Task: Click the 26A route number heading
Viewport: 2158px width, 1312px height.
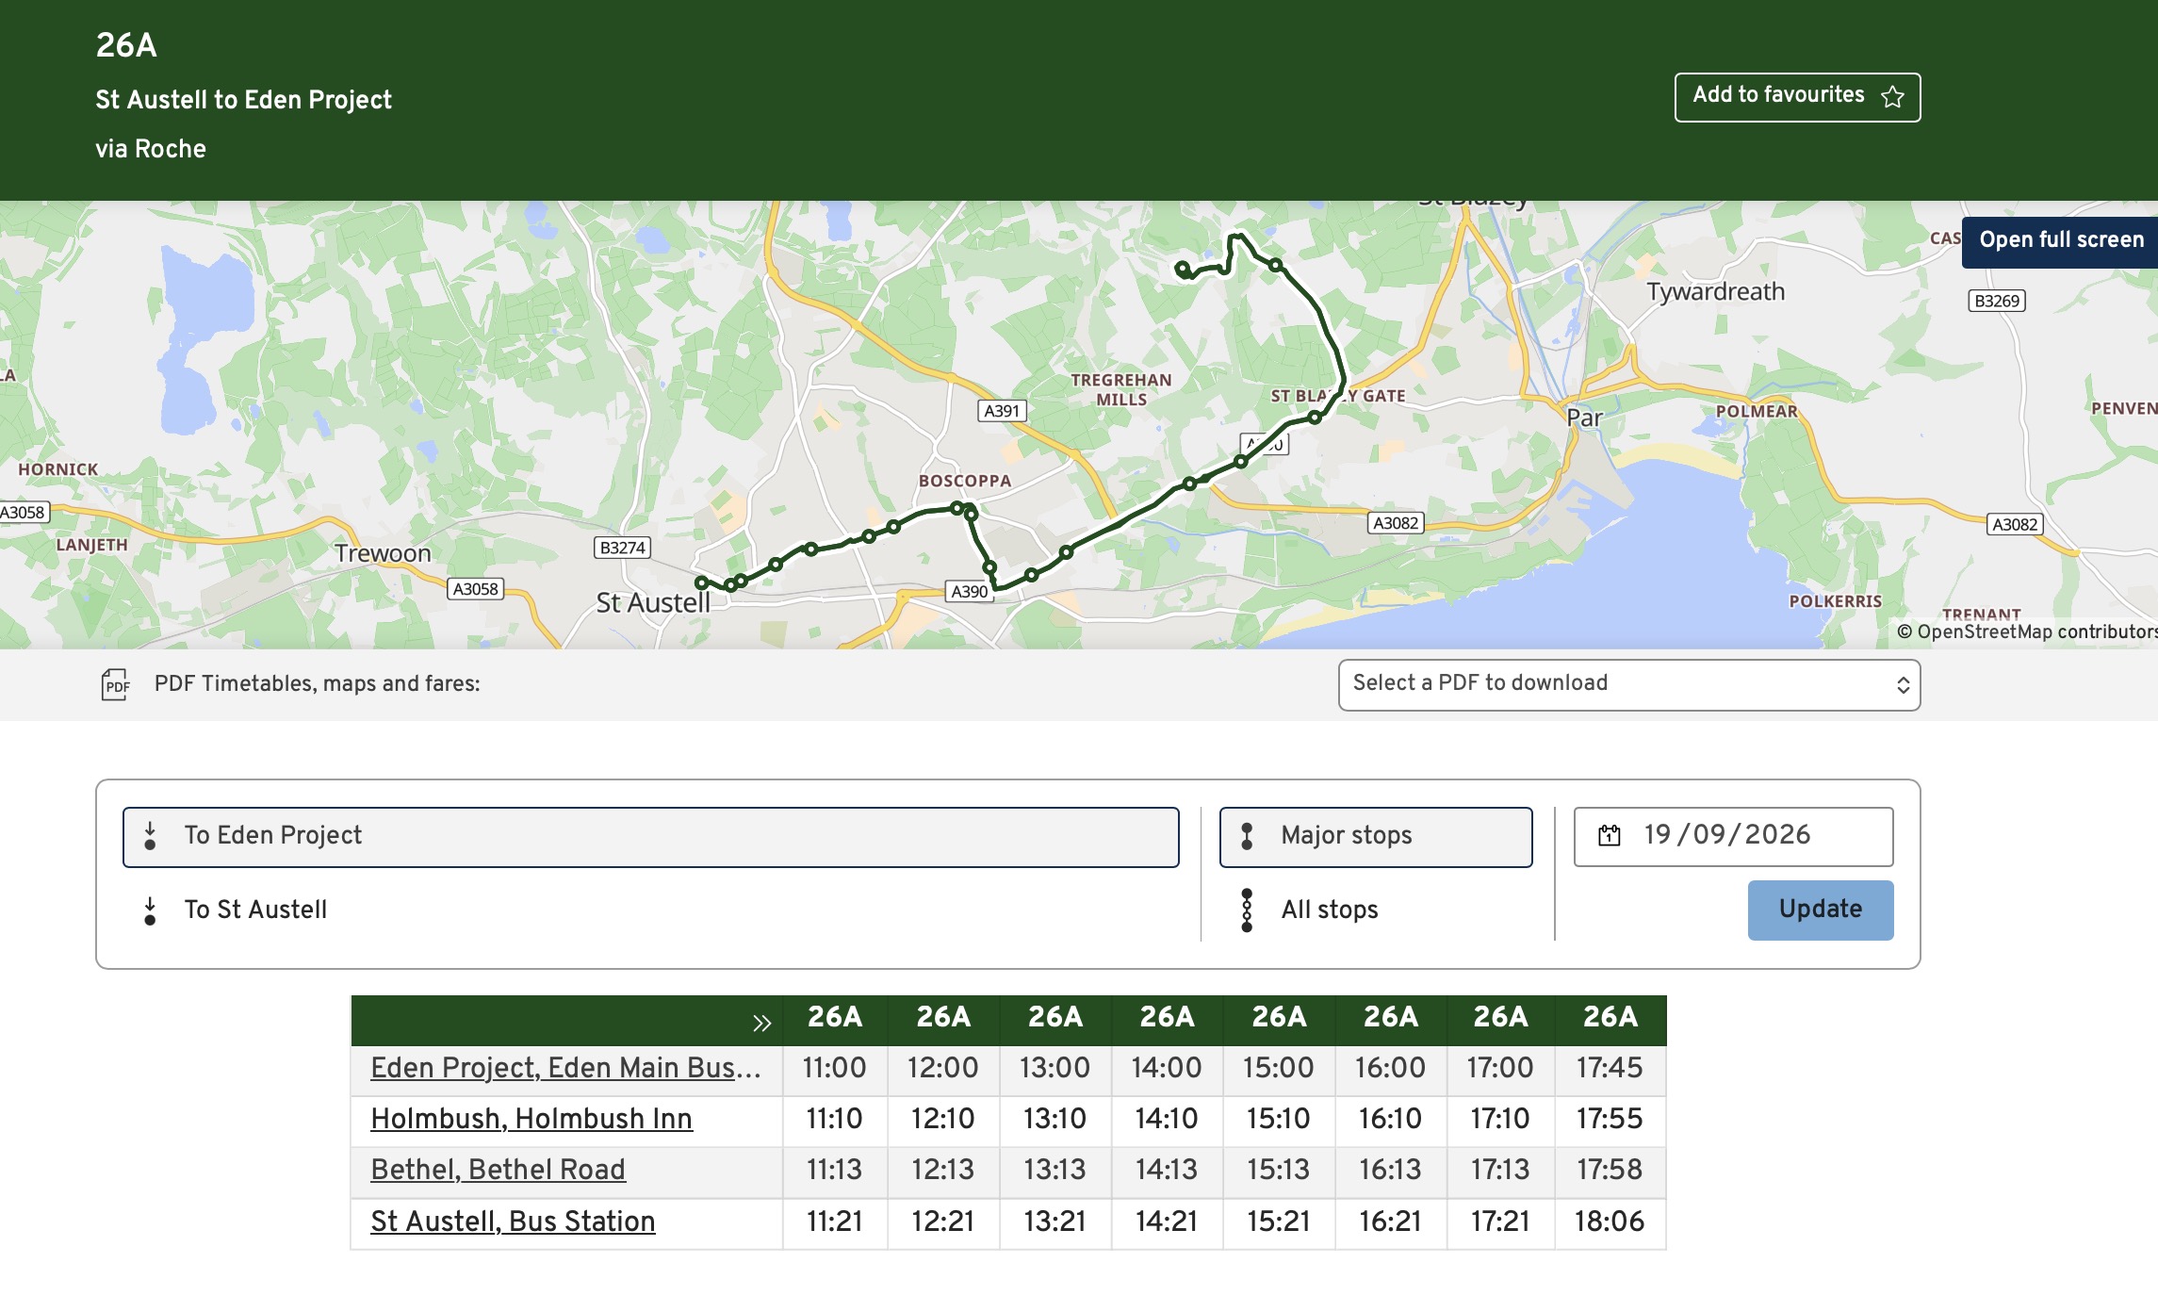Action: pos(126,45)
